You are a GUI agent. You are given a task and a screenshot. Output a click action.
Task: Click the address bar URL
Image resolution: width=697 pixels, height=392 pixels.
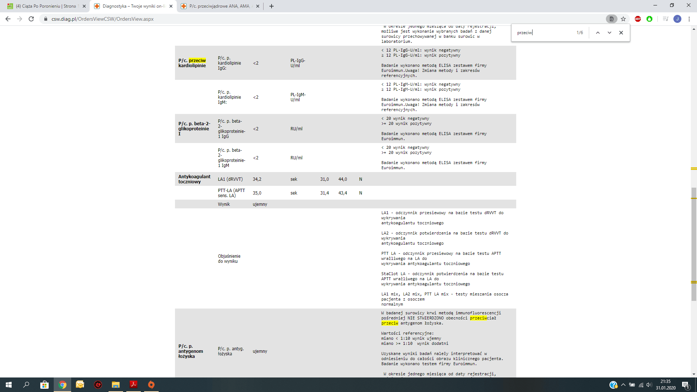(102, 19)
